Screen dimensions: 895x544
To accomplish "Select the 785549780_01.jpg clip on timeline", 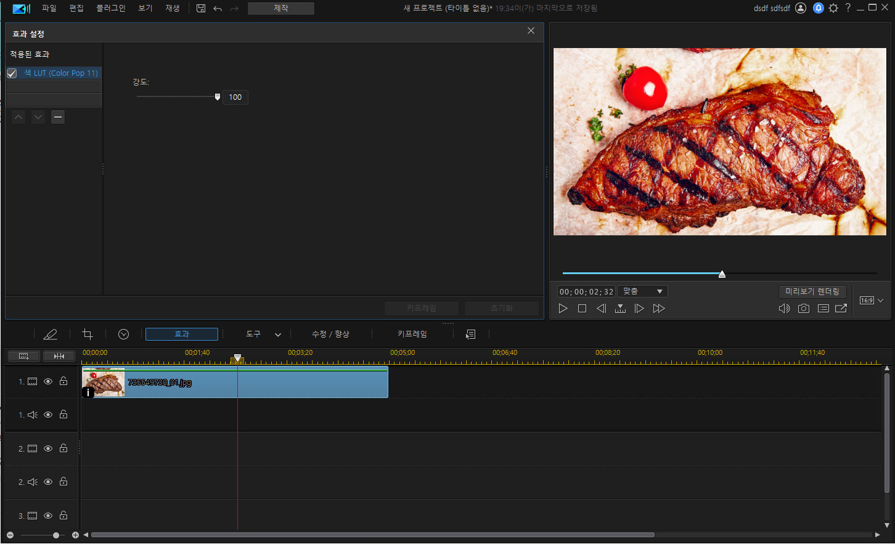I will point(235,382).
